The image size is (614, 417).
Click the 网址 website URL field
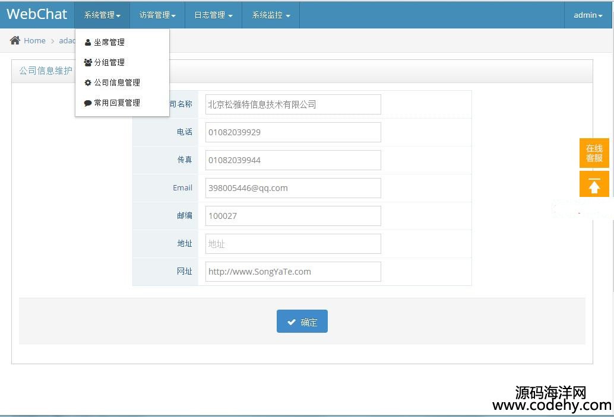pos(293,272)
